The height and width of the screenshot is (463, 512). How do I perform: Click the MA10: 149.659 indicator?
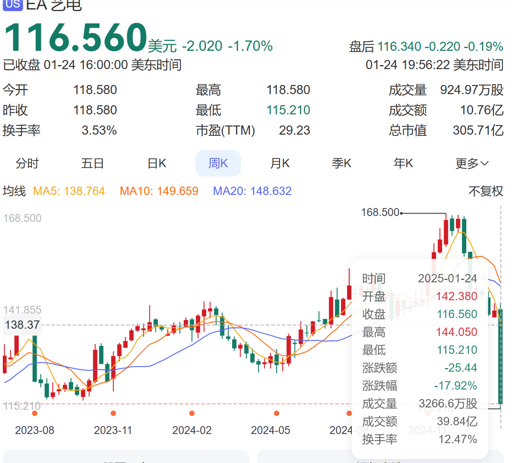tap(159, 191)
